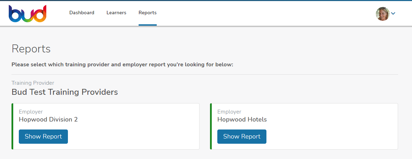Expand the user account chevron dropdown

coord(393,14)
